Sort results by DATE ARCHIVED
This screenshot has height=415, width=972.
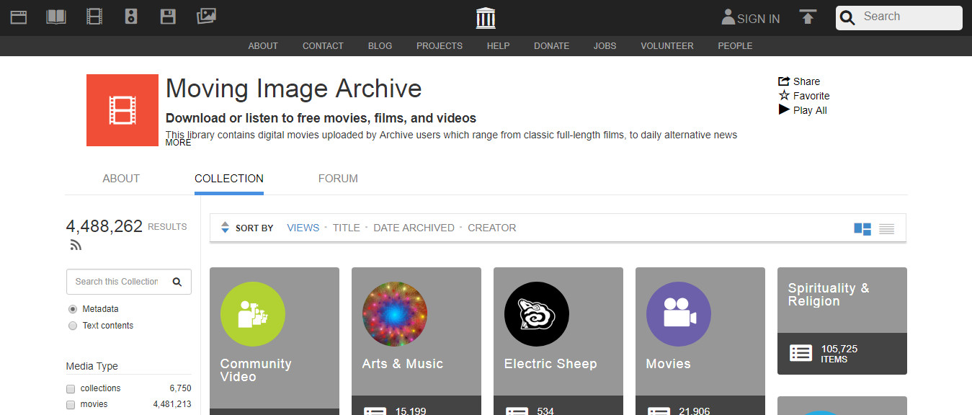coord(414,228)
